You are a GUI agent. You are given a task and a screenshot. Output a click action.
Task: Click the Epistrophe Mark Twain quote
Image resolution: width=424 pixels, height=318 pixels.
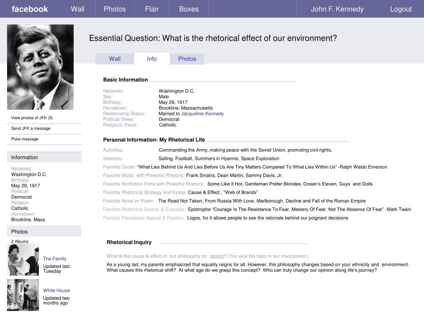pos(299,209)
